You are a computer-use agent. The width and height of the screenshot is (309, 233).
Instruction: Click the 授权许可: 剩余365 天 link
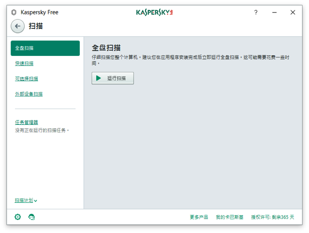click(273, 217)
